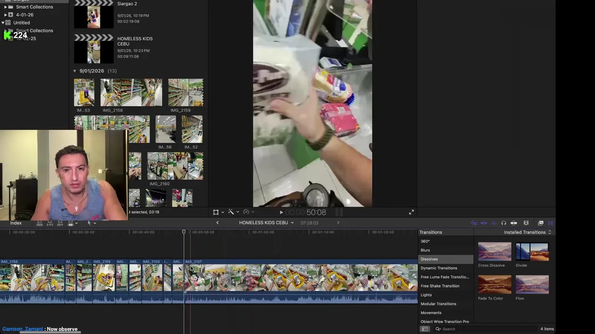This screenshot has width=595, height=334.
Task: Select the Free Shake Transition category
Action: [440, 286]
